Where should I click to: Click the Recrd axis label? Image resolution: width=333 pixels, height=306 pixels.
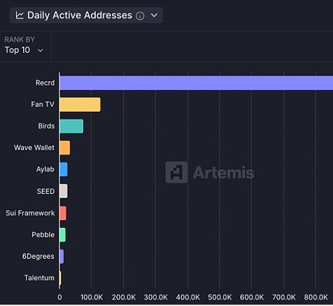(x=45, y=82)
